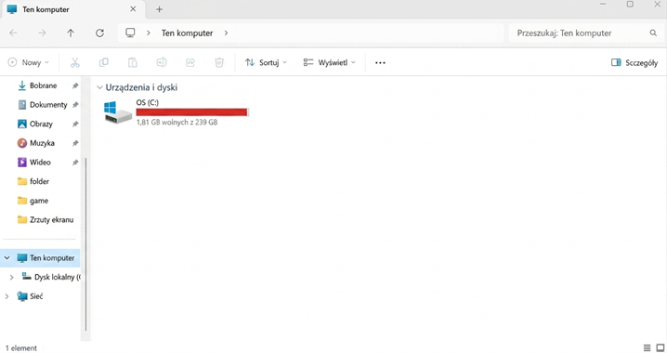Click '1,81 GB wolnych z 239 GB' text
The image size is (667, 353).
177,122
